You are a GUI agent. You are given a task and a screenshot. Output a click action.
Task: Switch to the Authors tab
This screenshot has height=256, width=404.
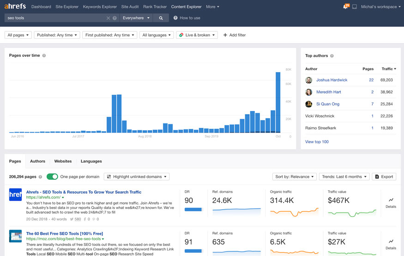pos(37,161)
